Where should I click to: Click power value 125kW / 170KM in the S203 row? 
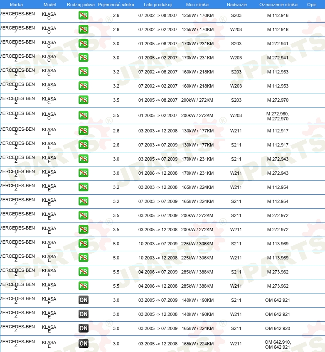197,15
